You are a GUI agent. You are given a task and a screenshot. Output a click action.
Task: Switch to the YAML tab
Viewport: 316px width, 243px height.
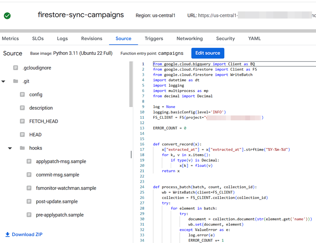click(254, 38)
